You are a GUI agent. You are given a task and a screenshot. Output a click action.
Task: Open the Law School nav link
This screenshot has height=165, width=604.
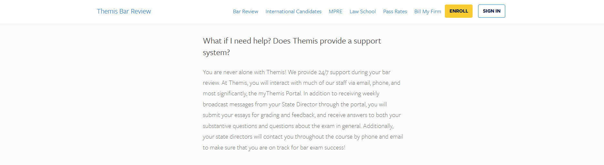pos(363,12)
